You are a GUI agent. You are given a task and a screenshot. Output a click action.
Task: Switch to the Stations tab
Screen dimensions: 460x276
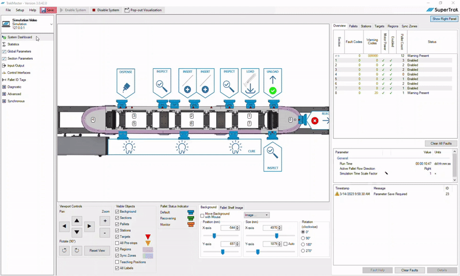click(365, 26)
